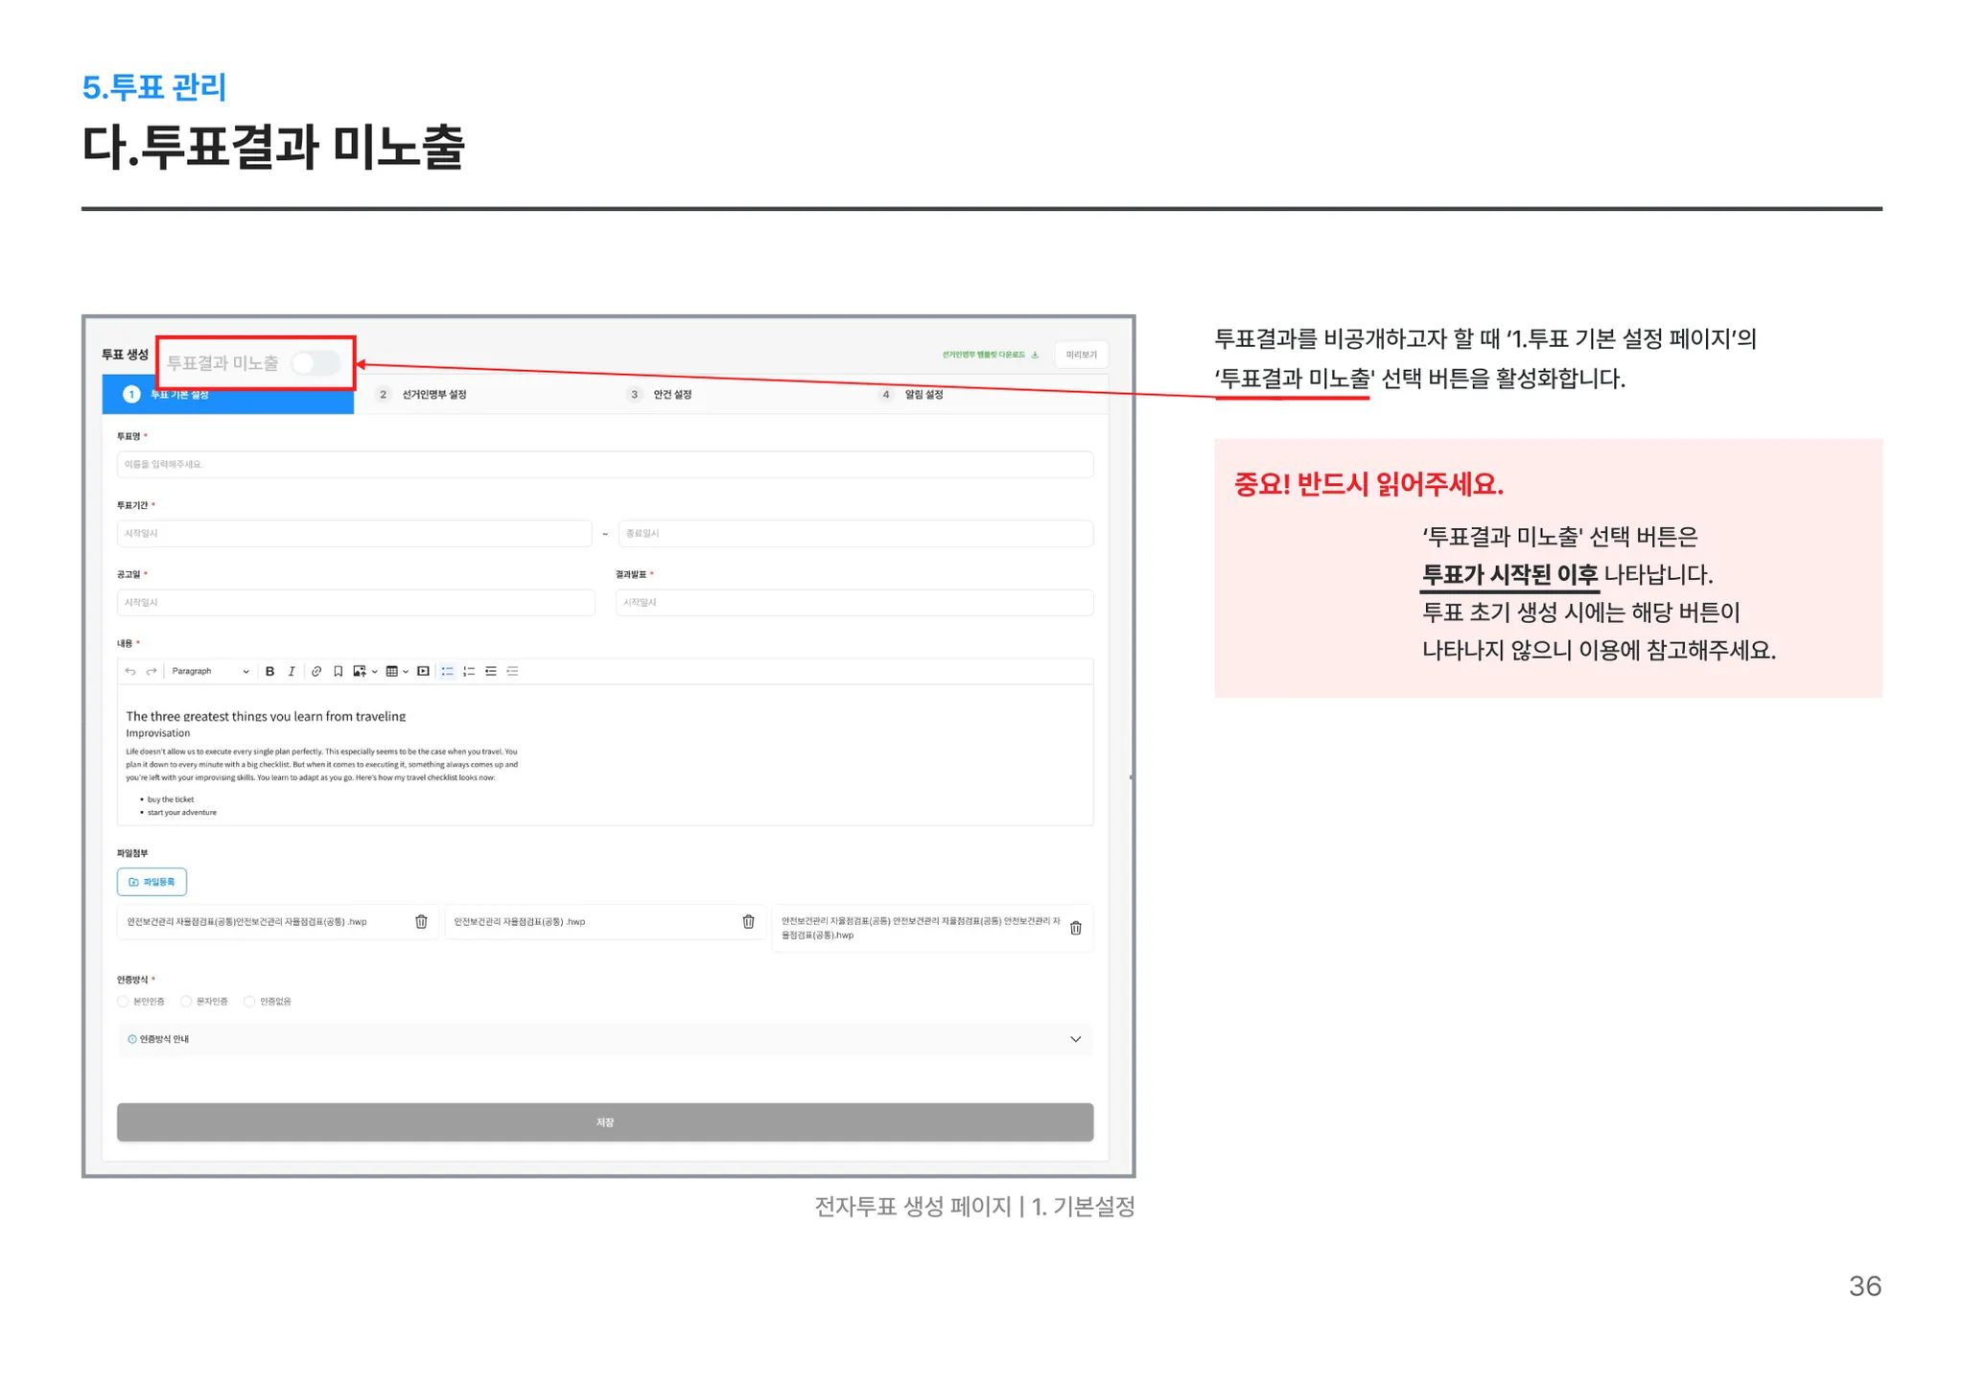Select the 본인인증 radio button
Screen dimensions: 1964x1387
pos(123,1002)
